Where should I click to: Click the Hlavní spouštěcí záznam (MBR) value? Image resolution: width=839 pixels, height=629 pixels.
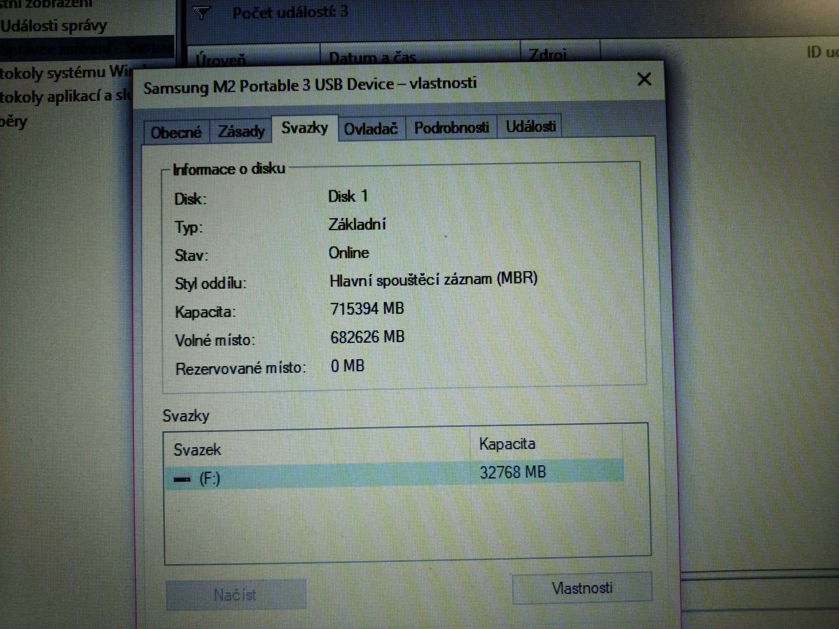click(x=433, y=280)
